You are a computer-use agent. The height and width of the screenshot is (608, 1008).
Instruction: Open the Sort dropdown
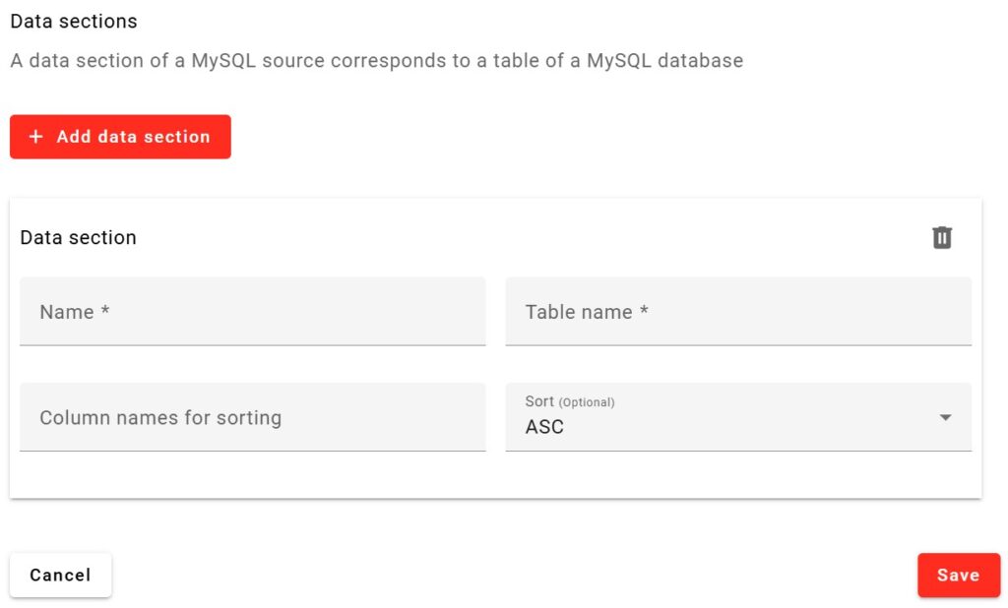click(737, 418)
